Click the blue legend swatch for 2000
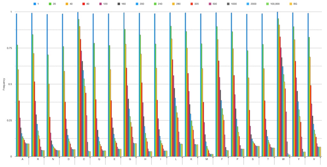The width and height of the screenshot is (327, 167). click(x=247, y=4)
